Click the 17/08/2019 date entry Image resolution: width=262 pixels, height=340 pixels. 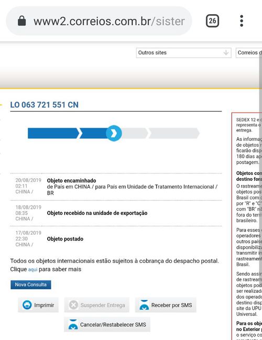click(28, 233)
